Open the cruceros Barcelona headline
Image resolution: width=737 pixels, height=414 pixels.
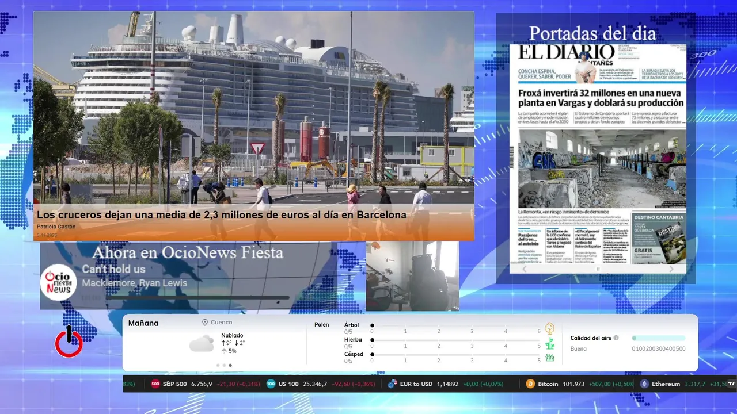tap(222, 215)
